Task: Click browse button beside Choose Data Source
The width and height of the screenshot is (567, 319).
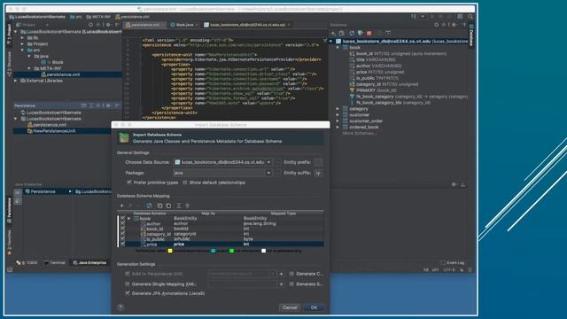Action: [277, 162]
